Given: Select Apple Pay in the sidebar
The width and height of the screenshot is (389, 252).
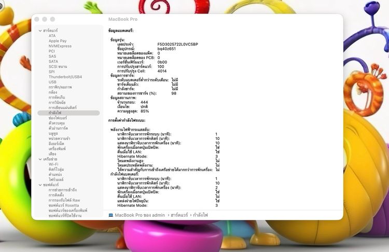Looking at the screenshot, I should [x=58, y=41].
